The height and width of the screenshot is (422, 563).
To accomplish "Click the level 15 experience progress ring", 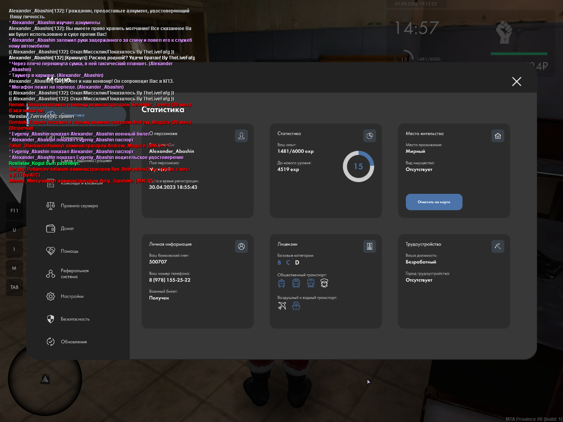I will tap(359, 166).
